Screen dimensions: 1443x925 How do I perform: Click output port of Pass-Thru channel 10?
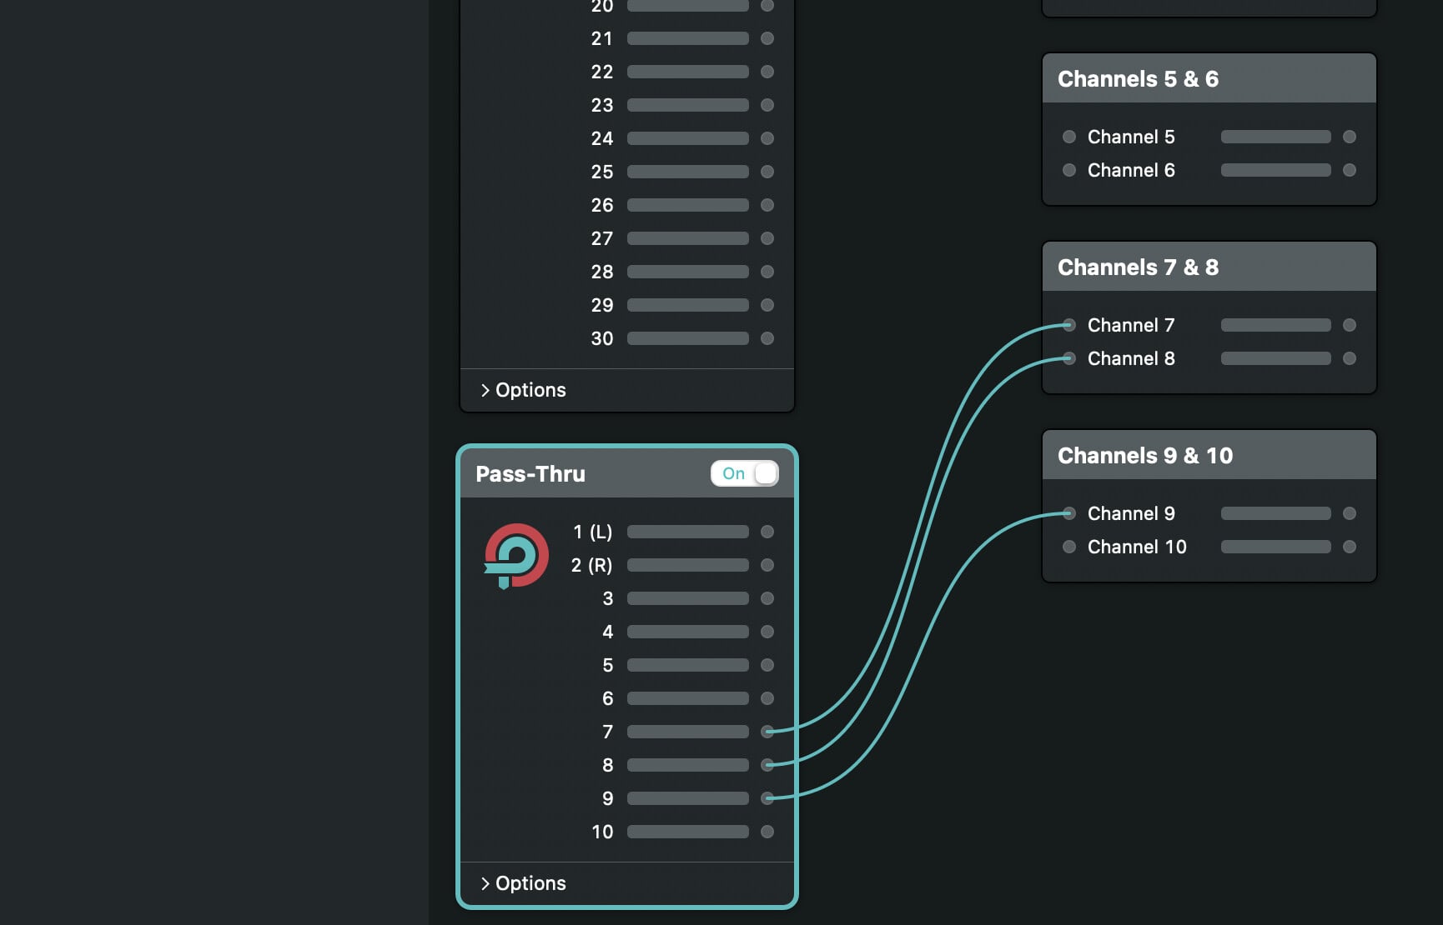tap(767, 832)
